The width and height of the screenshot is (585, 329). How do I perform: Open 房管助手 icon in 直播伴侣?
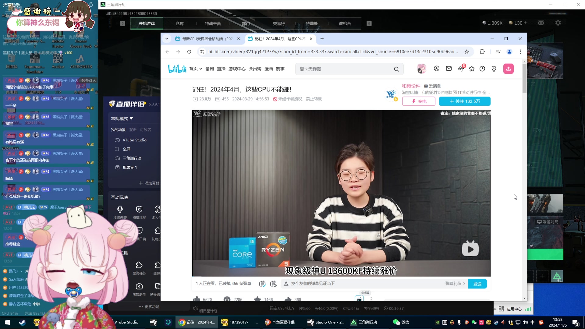point(139,286)
